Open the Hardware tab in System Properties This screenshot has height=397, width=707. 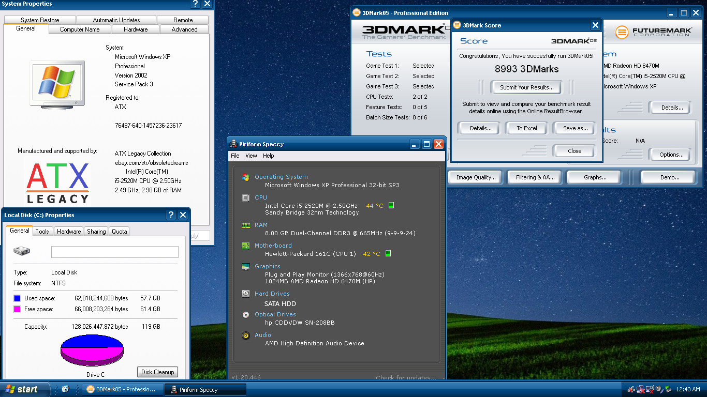pos(136,29)
